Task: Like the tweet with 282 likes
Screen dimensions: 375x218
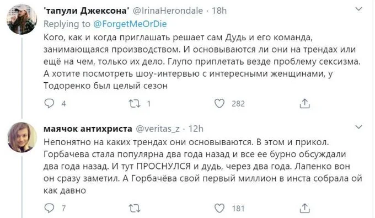Action: coord(219,103)
